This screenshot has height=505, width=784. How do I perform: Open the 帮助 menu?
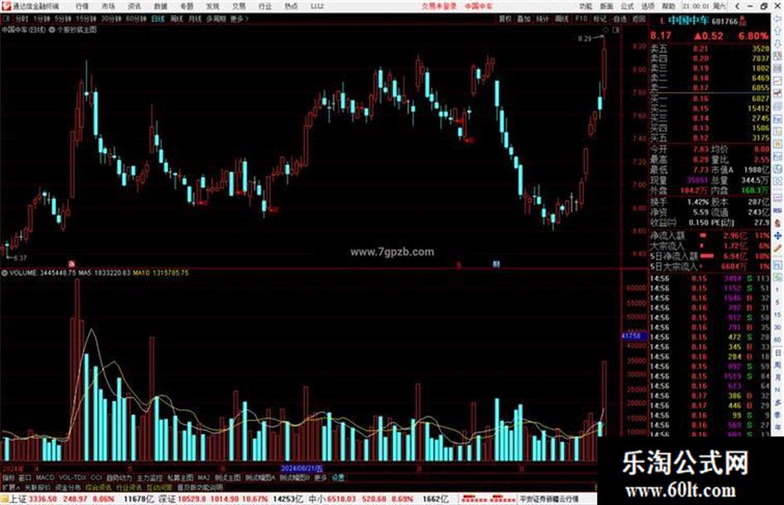669,7
